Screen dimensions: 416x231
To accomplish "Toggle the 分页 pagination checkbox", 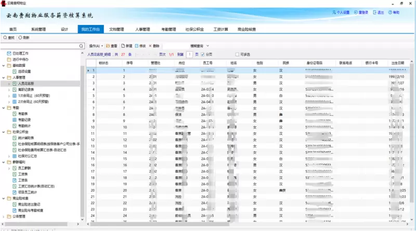I will [x=203, y=54].
